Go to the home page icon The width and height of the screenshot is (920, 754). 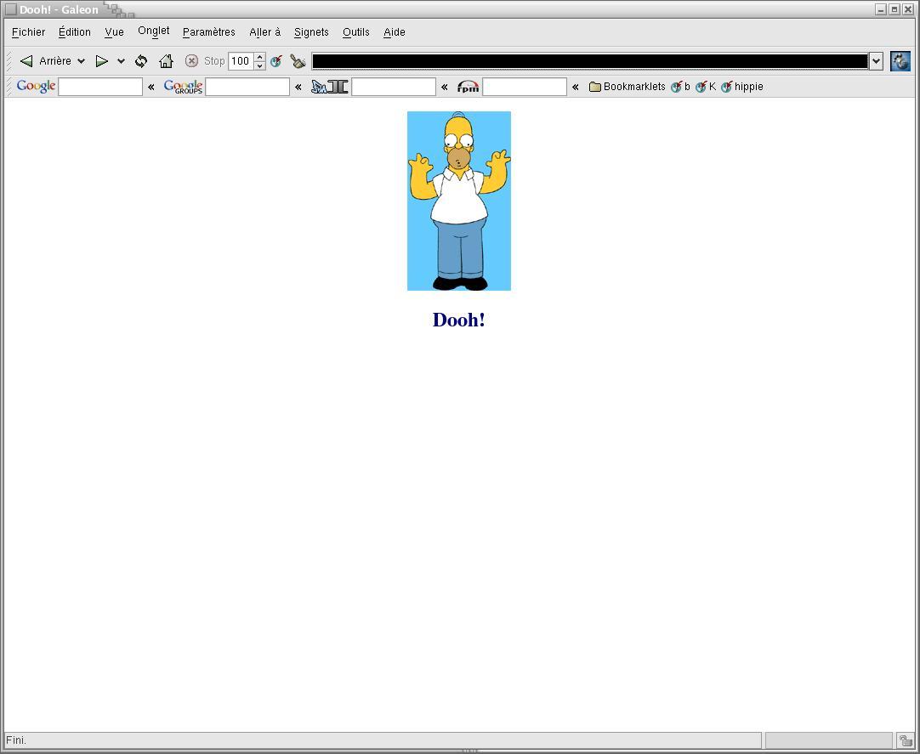click(x=166, y=61)
